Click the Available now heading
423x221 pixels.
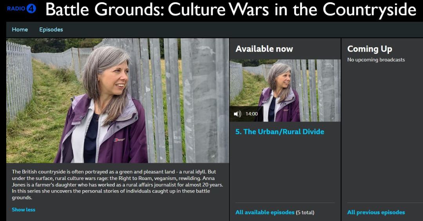pyautogui.click(x=264, y=49)
